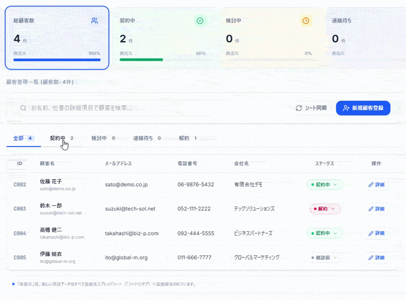Switch to the 解約 tab
This screenshot has height=300, width=406.
[188, 138]
